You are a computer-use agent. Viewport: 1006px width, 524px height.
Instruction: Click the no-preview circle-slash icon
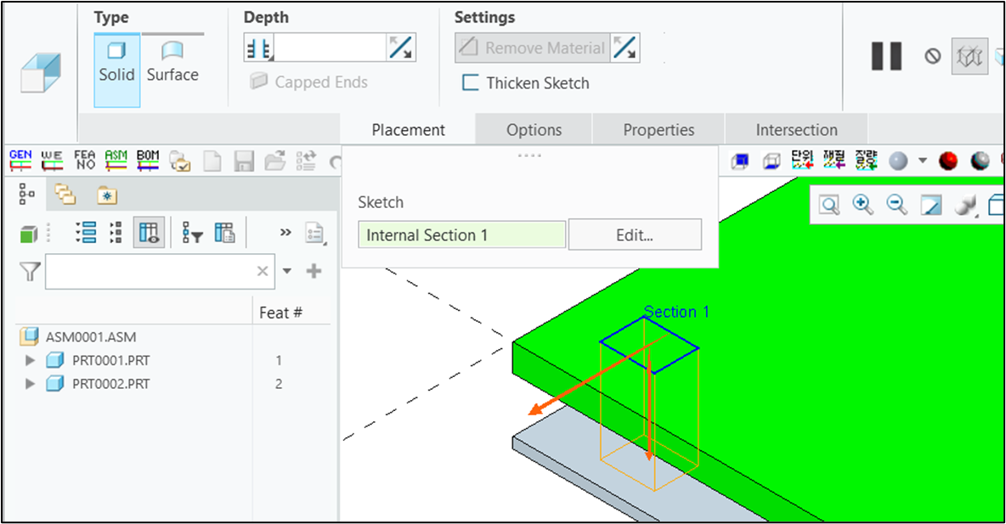(932, 56)
